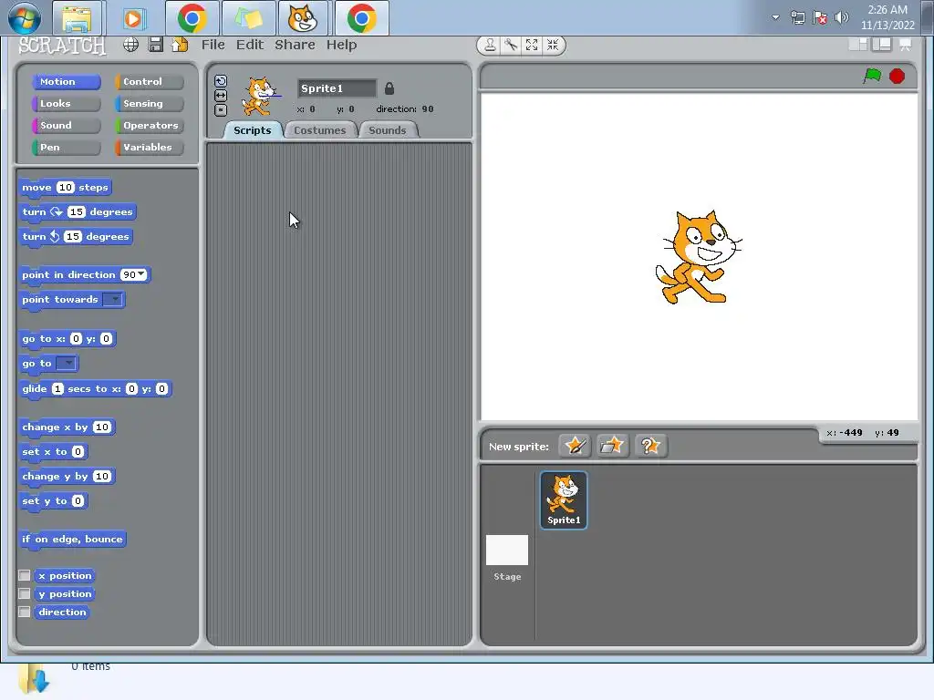The width and height of the screenshot is (934, 700).
Task: Open Windows Explorer from taskbar
Action: (x=77, y=18)
